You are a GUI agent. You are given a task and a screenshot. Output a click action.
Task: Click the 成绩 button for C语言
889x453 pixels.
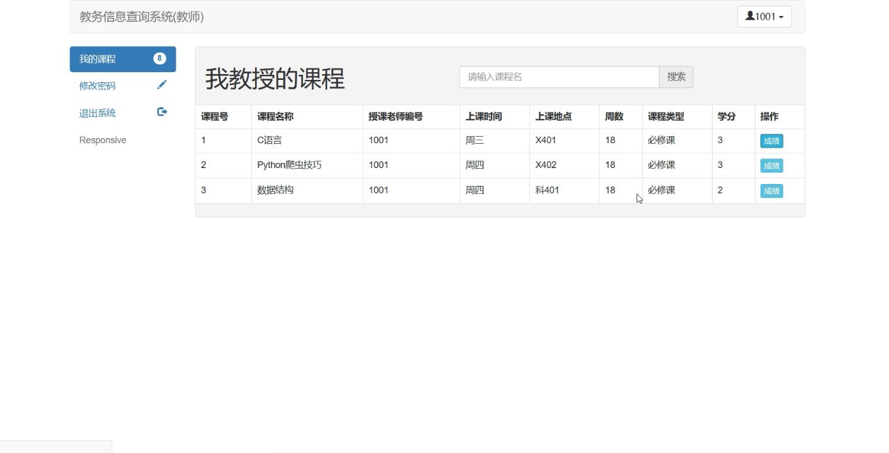pyautogui.click(x=771, y=141)
